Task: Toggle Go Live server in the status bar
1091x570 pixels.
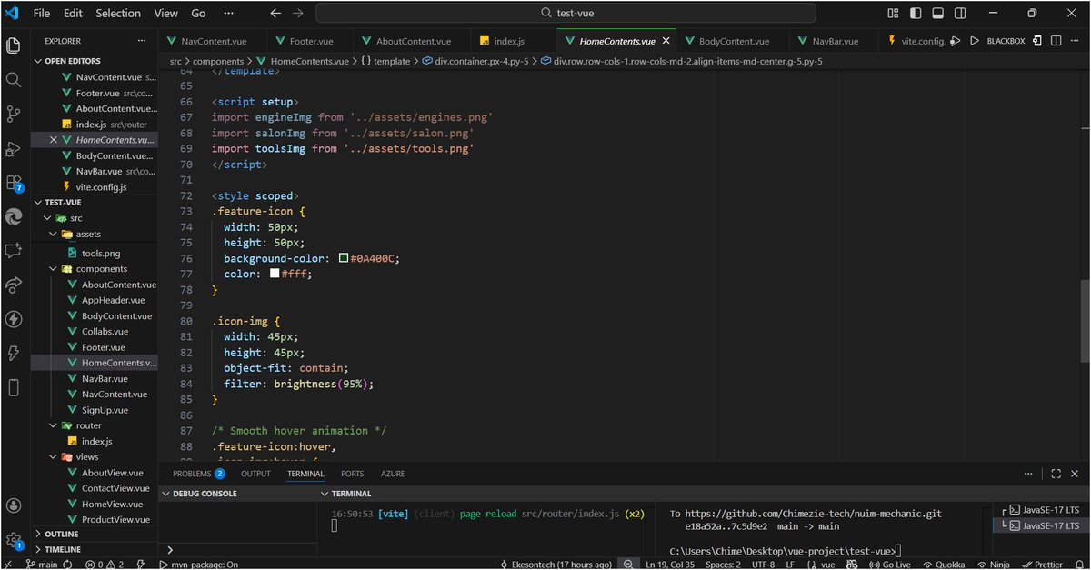Action: 888,564
